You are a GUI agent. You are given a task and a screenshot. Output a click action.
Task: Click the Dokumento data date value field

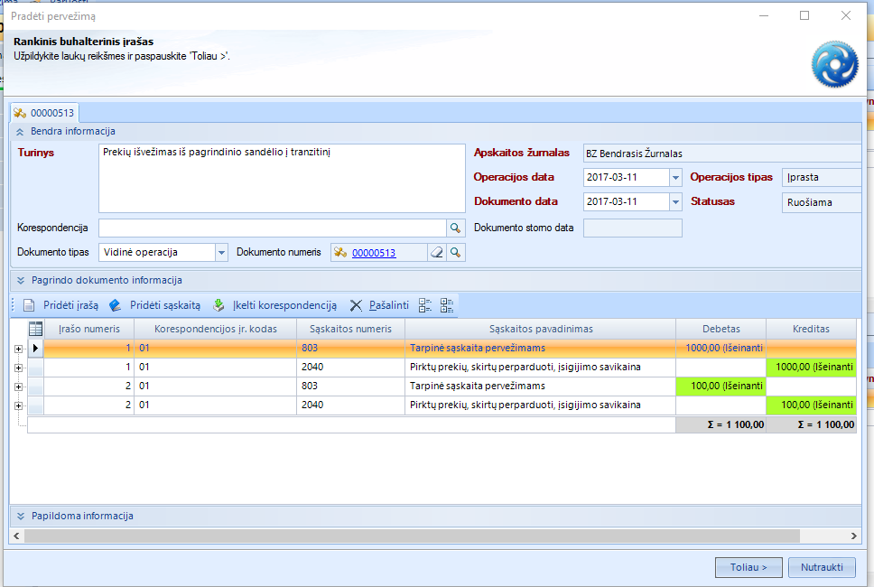point(626,201)
